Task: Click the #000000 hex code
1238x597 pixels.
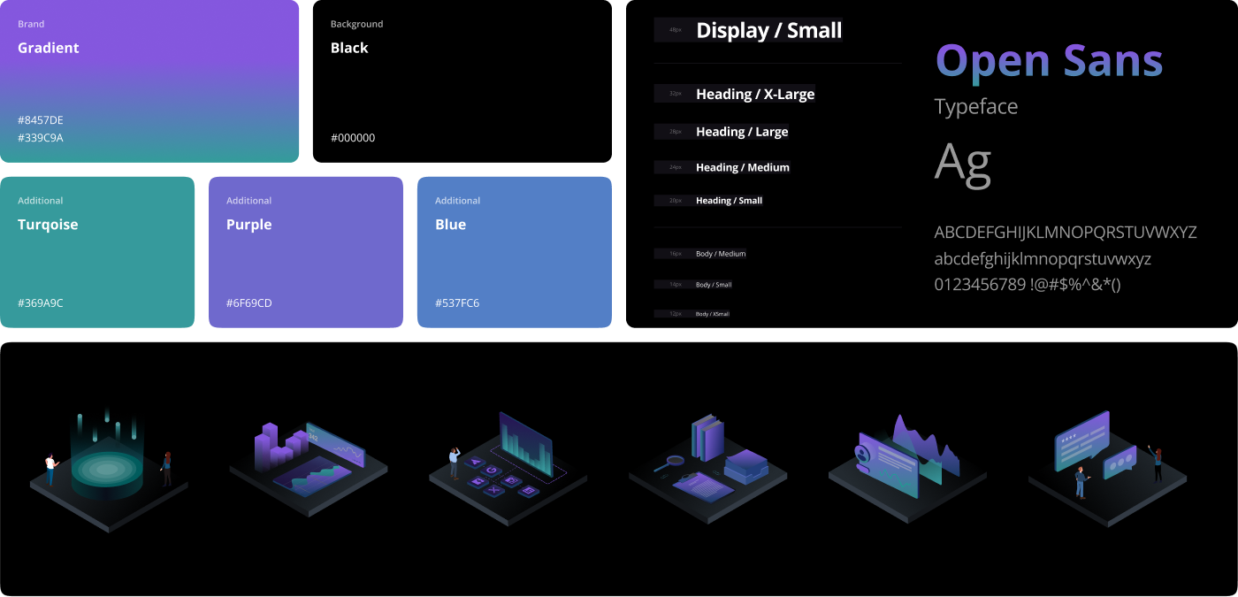Action: (353, 138)
